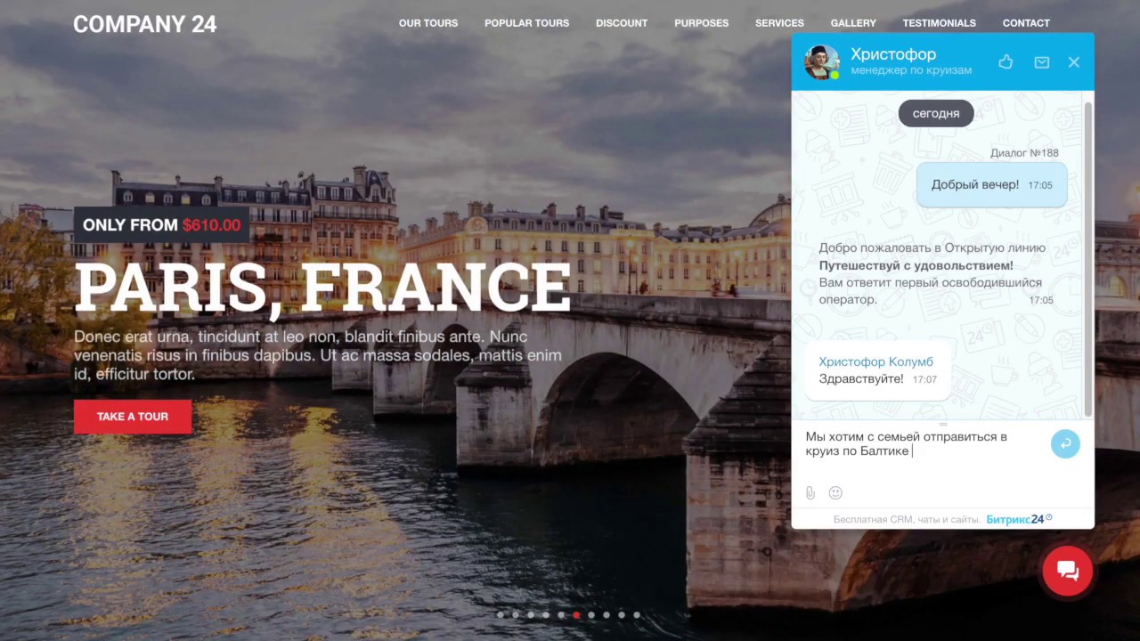Click the chat window scrollbar

1087,258
